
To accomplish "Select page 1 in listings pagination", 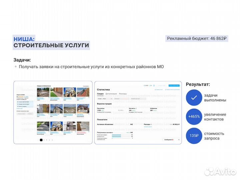I will 41,140.
